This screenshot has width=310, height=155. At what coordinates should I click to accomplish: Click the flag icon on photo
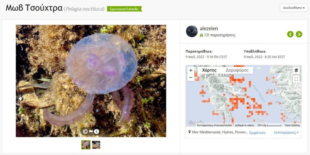tap(91, 131)
